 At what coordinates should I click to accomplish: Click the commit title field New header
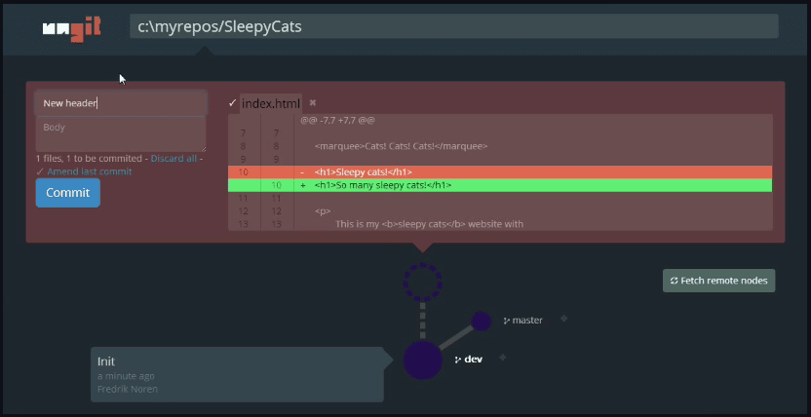point(121,103)
